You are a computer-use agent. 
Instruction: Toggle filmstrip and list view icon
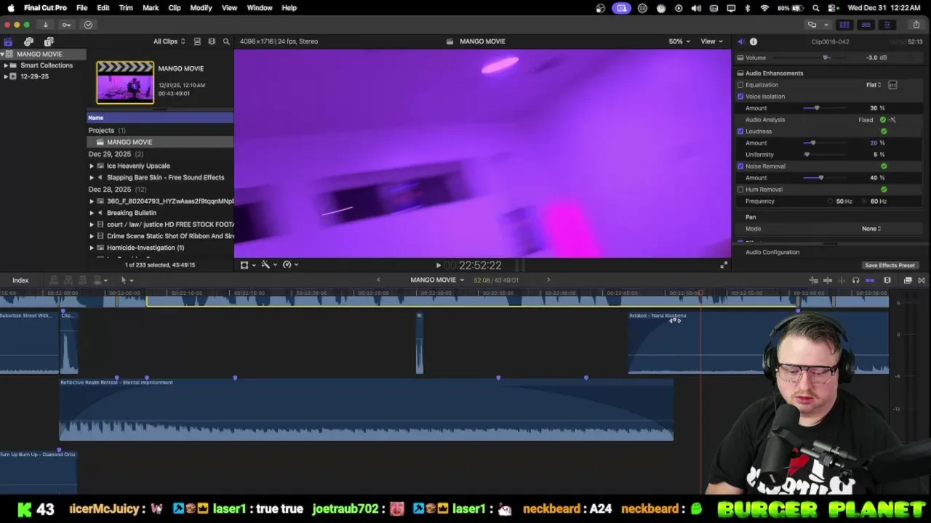coord(197,41)
